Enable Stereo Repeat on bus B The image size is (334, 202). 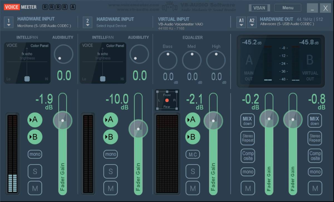point(315,138)
